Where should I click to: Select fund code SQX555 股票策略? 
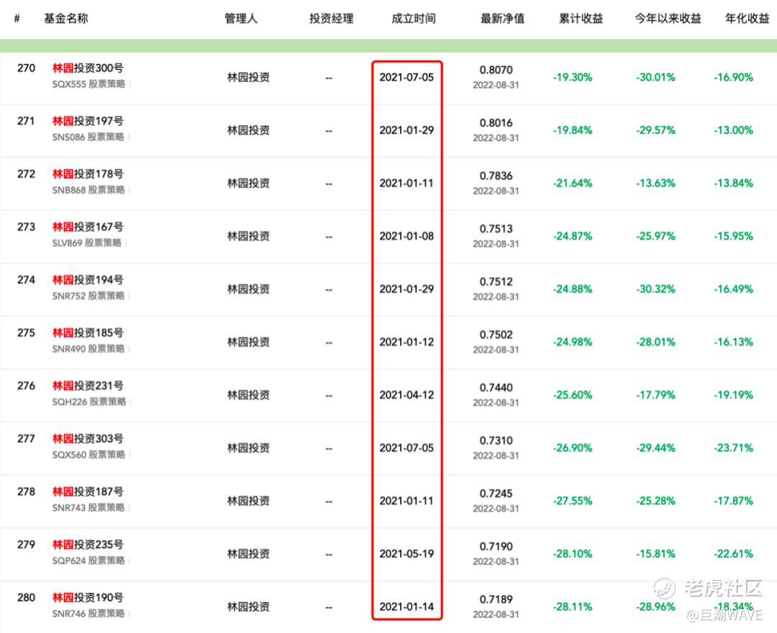click(88, 85)
